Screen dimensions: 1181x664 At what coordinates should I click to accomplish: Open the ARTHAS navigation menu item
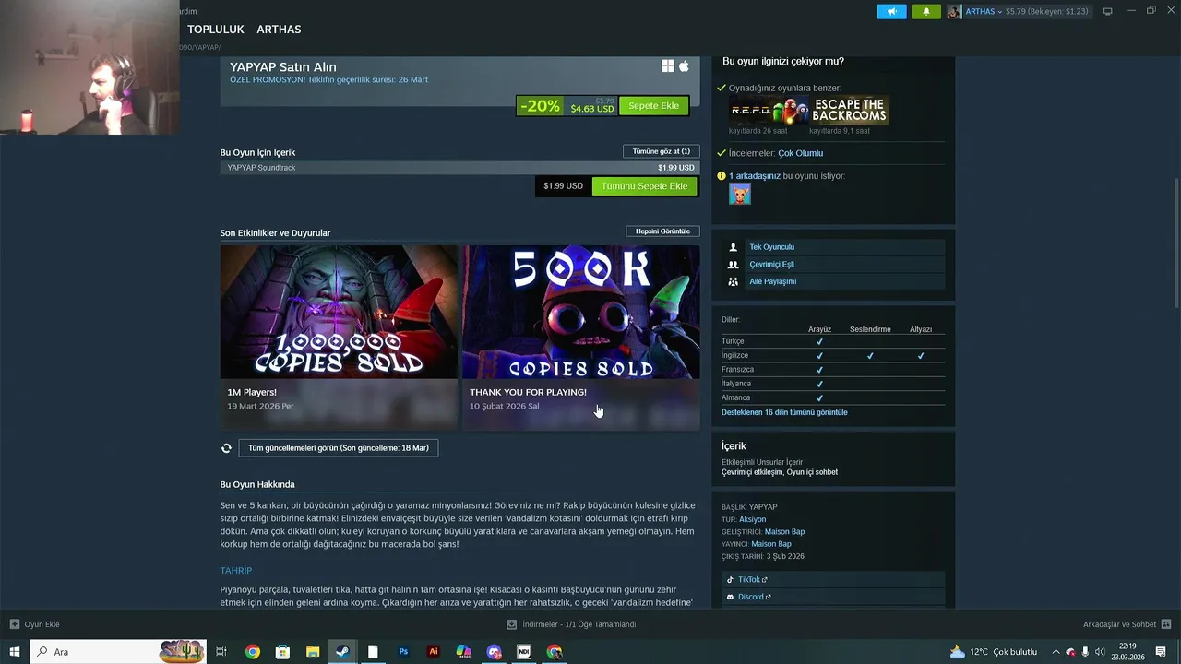coord(279,30)
